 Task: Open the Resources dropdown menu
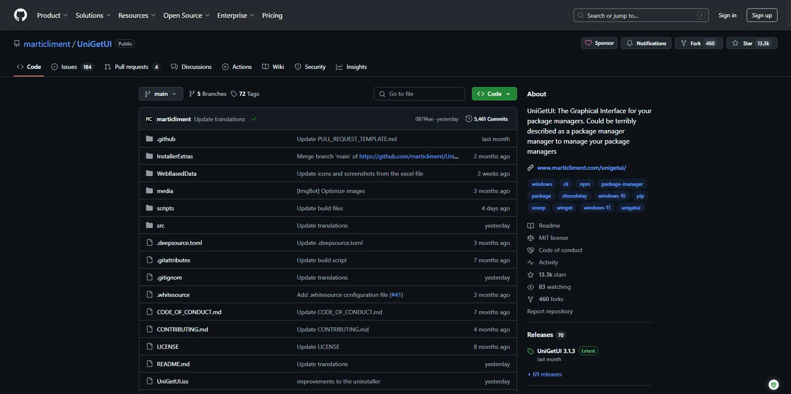pos(137,15)
